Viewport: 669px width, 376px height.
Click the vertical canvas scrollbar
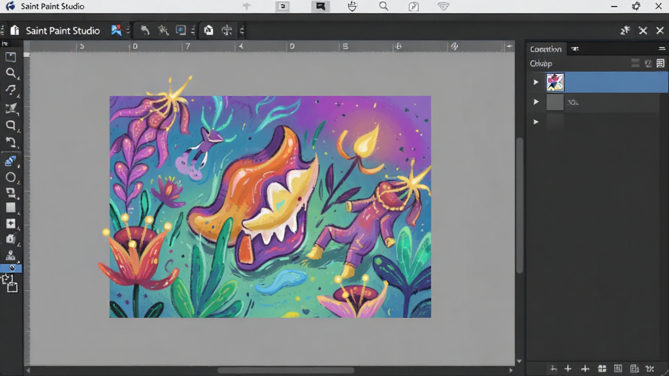point(519,206)
